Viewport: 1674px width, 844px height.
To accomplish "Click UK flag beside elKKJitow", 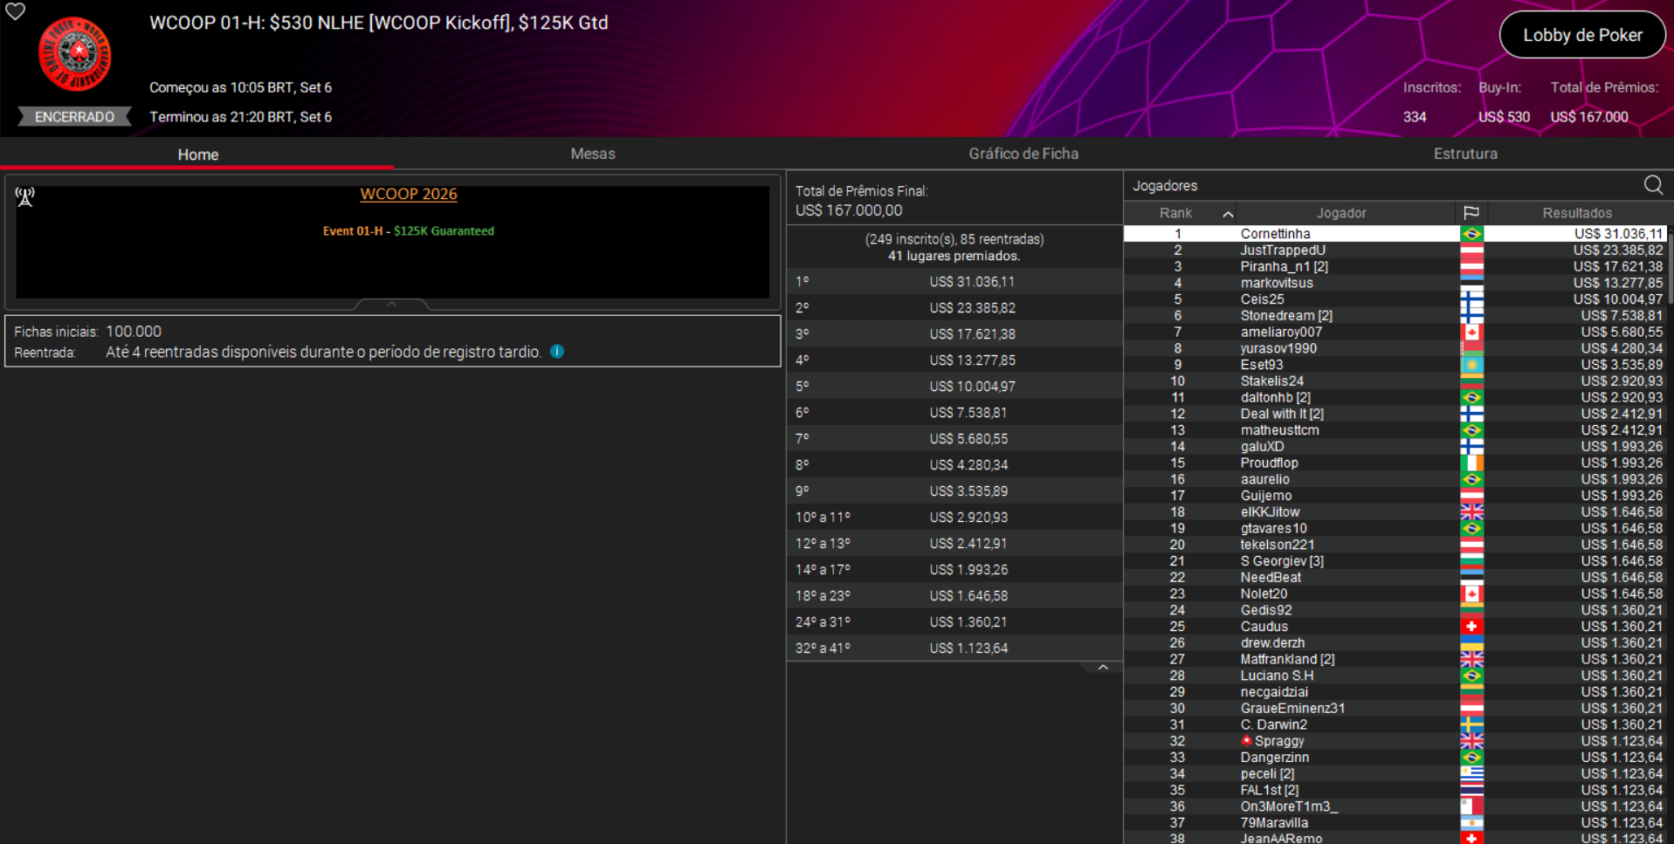I will coord(1471,512).
